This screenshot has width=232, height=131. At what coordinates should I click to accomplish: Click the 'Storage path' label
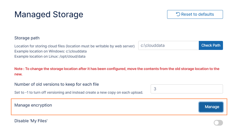[27, 38]
